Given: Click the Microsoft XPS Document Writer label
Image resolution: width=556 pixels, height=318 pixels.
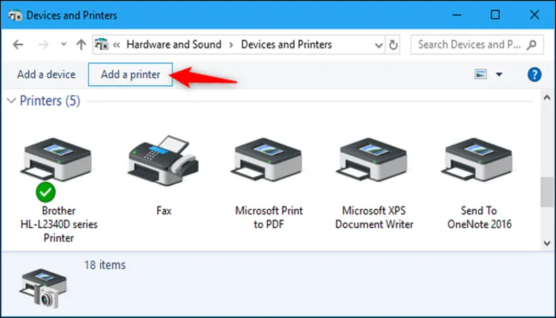Looking at the screenshot, I should point(375,217).
